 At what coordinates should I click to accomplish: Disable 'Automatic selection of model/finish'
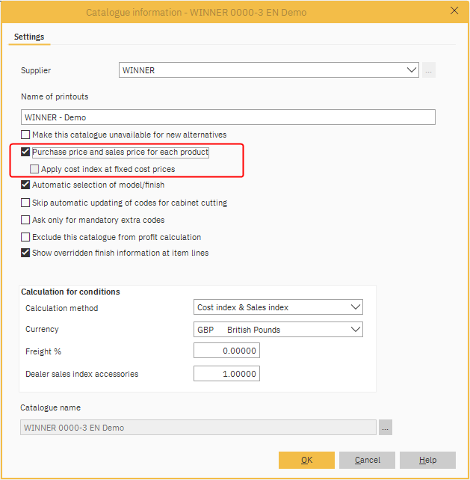click(x=26, y=185)
